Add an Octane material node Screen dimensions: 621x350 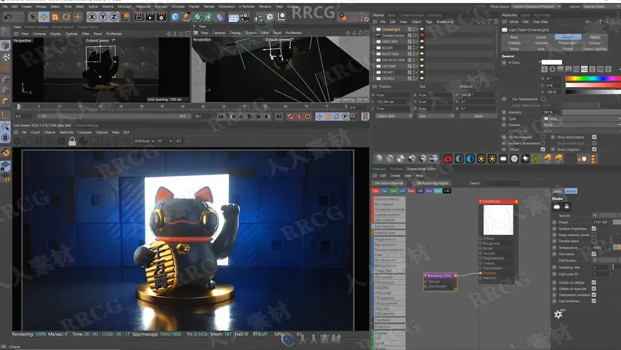coord(389,199)
